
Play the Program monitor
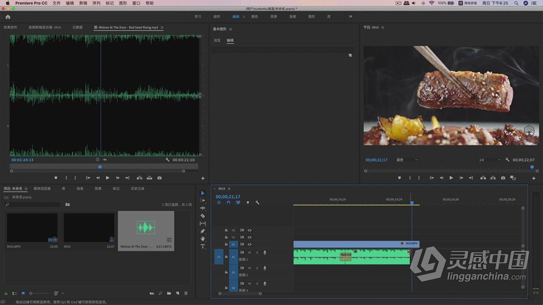(451, 178)
